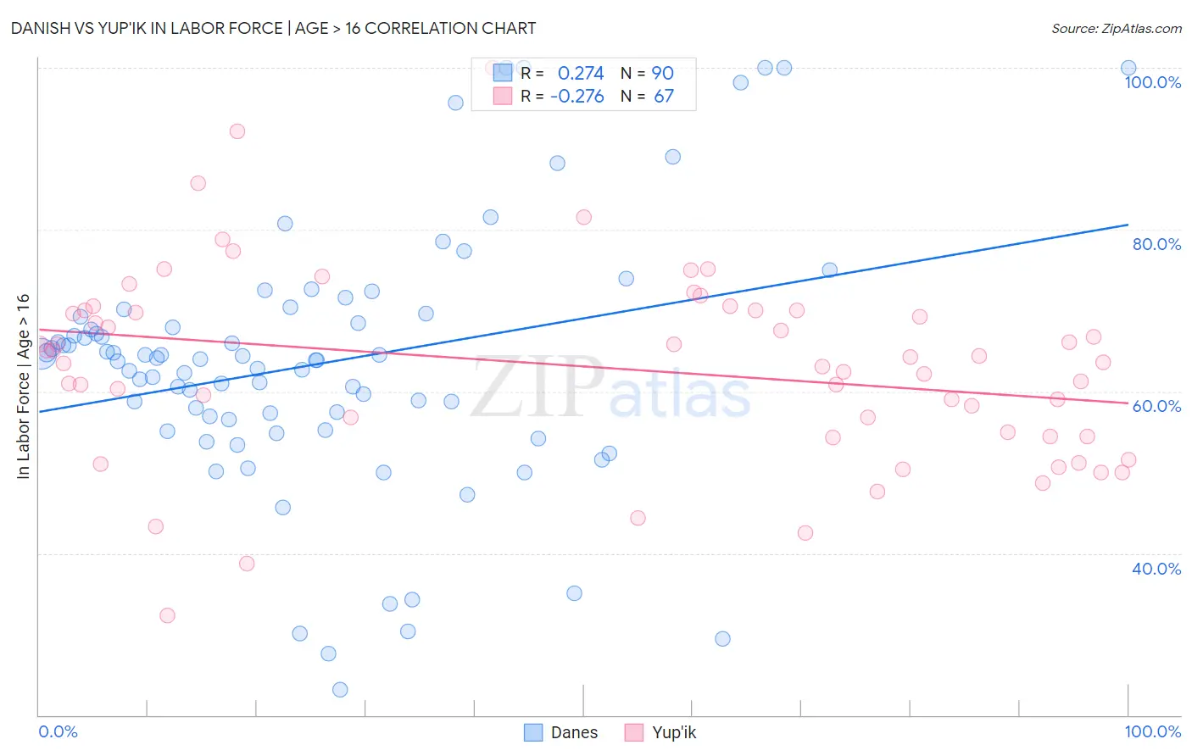Click the y-axis title In Labor Force
1192x756 pixels.
tap(23, 386)
